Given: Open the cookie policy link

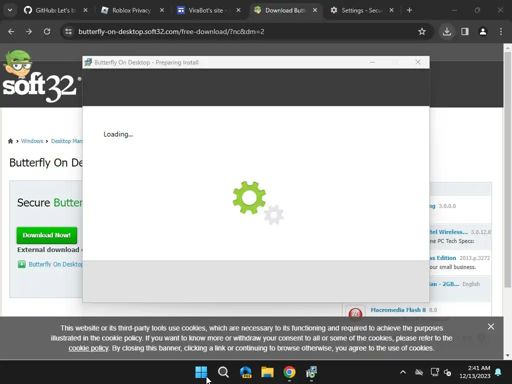Looking at the screenshot, I should (x=88, y=348).
